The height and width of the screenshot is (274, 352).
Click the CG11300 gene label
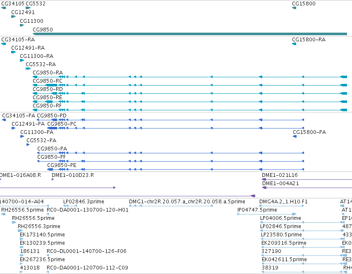[x=32, y=21]
